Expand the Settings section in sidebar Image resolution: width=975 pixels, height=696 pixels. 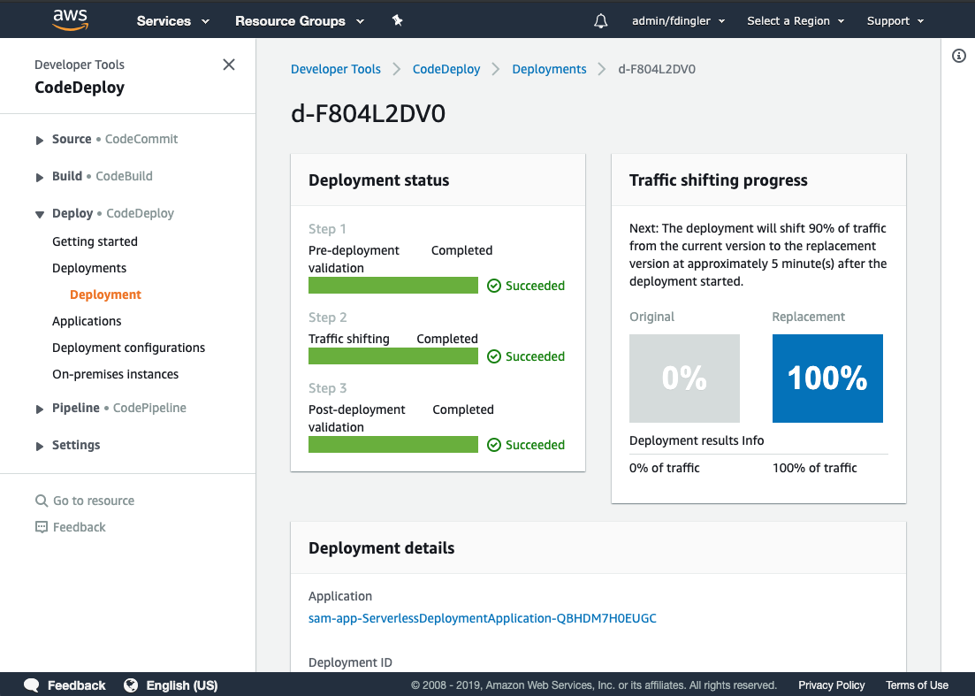click(39, 446)
